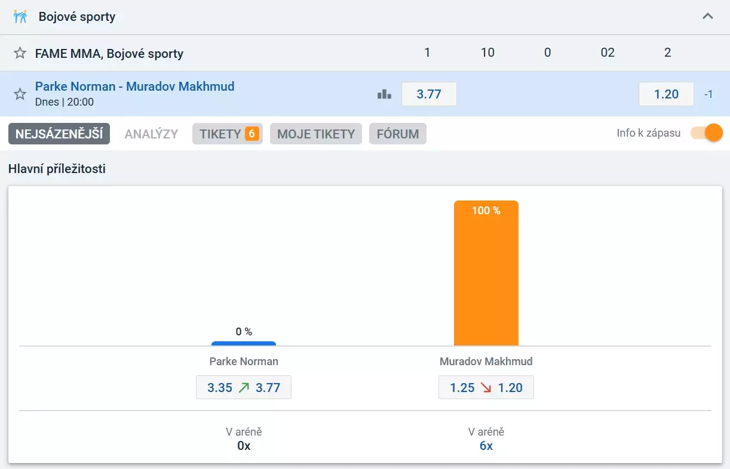Bet on Parke Norman at 3.77 in match row

pyautogui.click(x=429, y=94)
